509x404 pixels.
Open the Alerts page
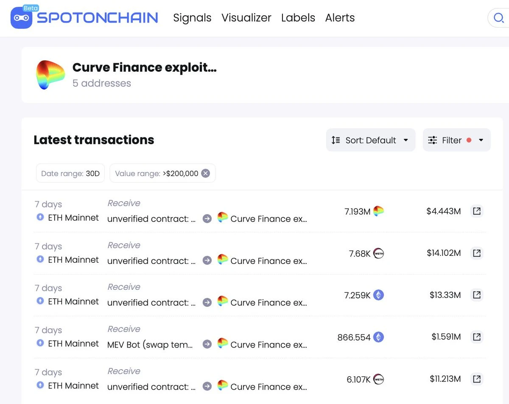(340, 18)
